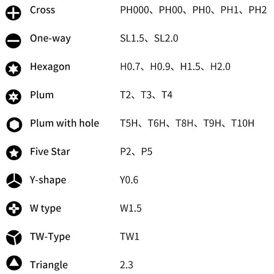Select the PH000 to PH2 size list
This screenshot has width=274, height=274.
pyautogui.click(x=193, y=10)
